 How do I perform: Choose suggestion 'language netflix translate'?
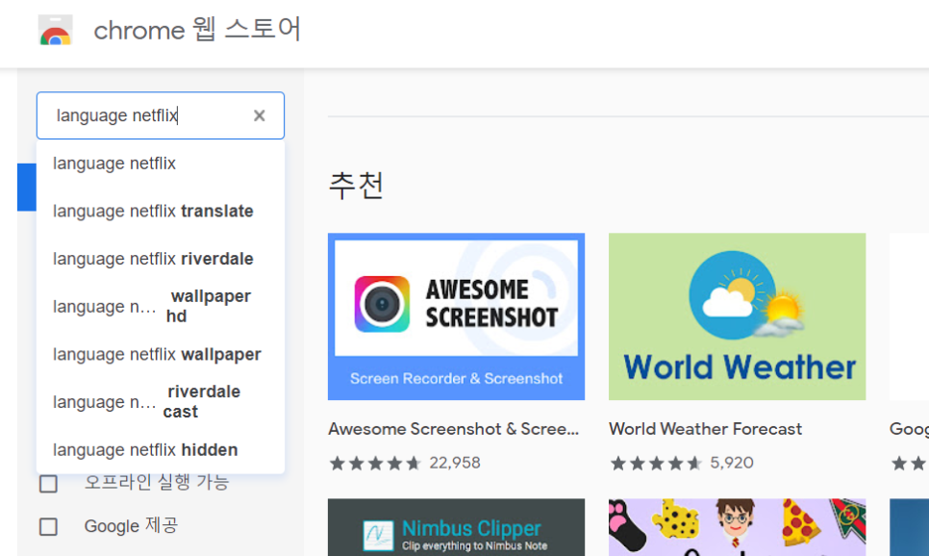160,211
